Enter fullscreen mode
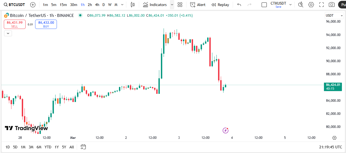Viewport: 346px width, 153px height. tap(321, 5)
